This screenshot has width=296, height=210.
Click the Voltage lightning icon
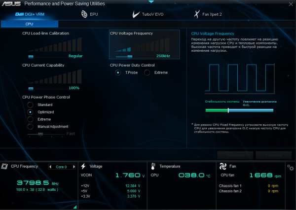pos(83,166)
